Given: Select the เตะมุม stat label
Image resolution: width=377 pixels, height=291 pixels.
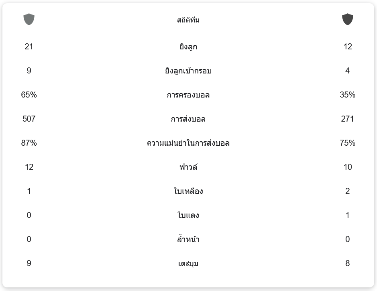Looking at the screenshot, I should tap(188, 264).
